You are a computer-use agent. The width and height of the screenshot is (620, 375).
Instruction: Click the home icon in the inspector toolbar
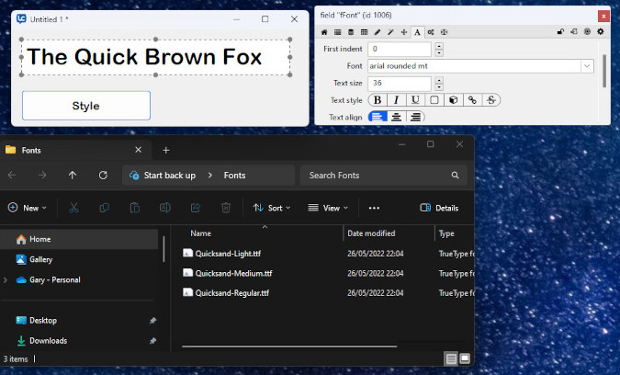[x=325, y=31]
